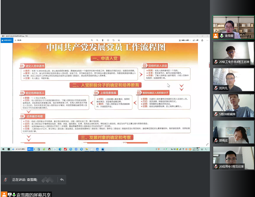Screen dimensions: 255x197
Task: Click the 02 党组织派人谈话 step label
Action: tap(155, 66)
